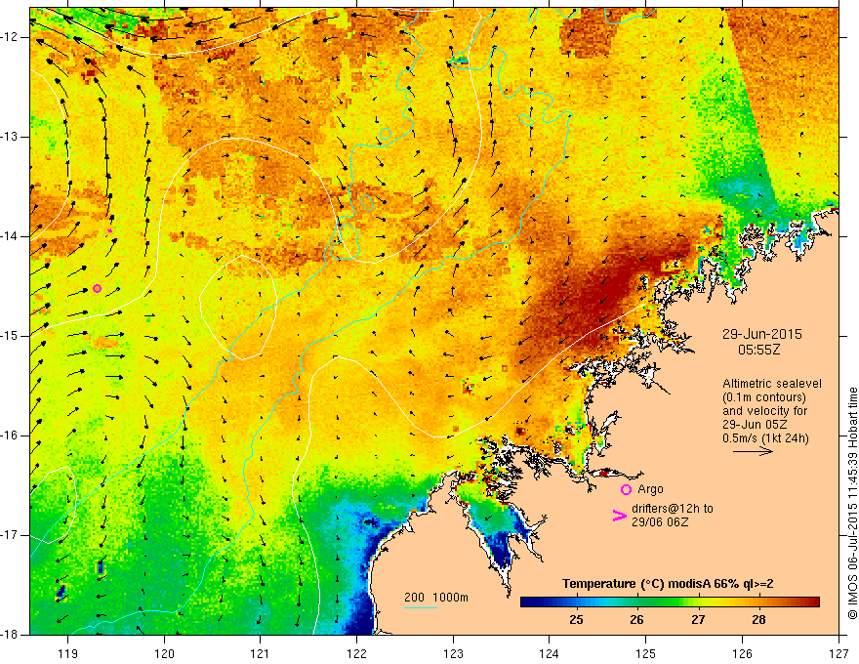Click the date text 29-Jun-2015
Viewport: 859px width, 664px height.
[x=761, y=334]
